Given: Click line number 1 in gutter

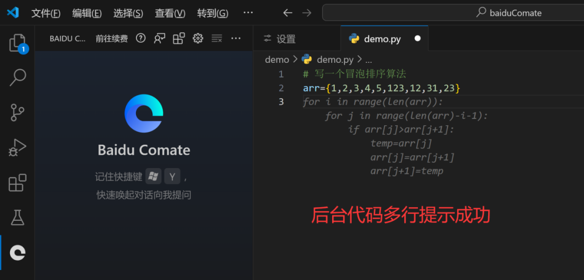Looking at the screenshot, I should point(281,74).
